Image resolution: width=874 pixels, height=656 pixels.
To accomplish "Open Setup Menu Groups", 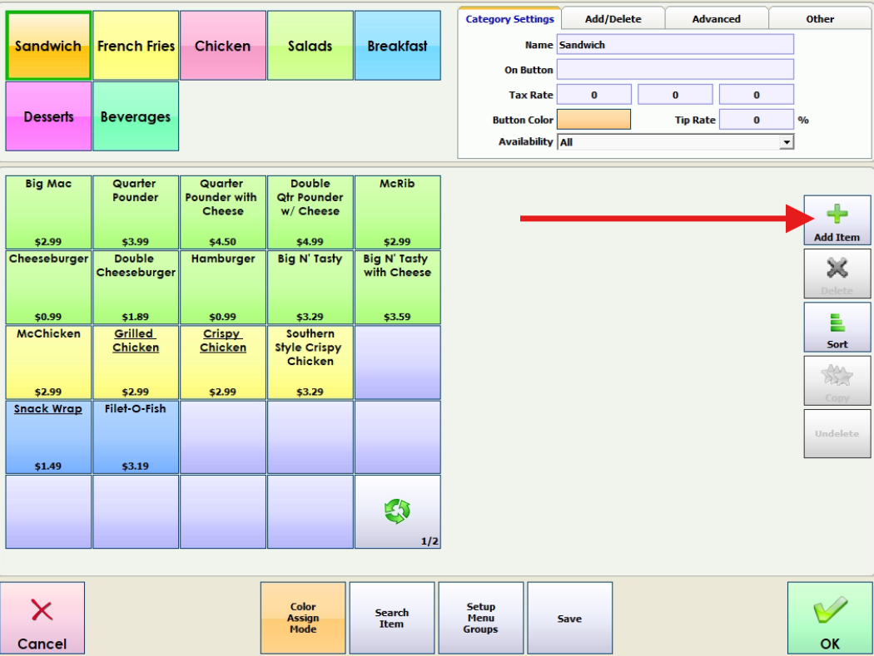I will (x=480, y=618).
